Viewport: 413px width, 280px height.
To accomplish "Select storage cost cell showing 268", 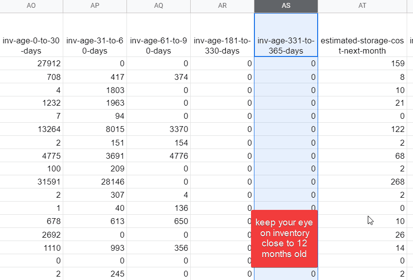I will coord(362,182).
